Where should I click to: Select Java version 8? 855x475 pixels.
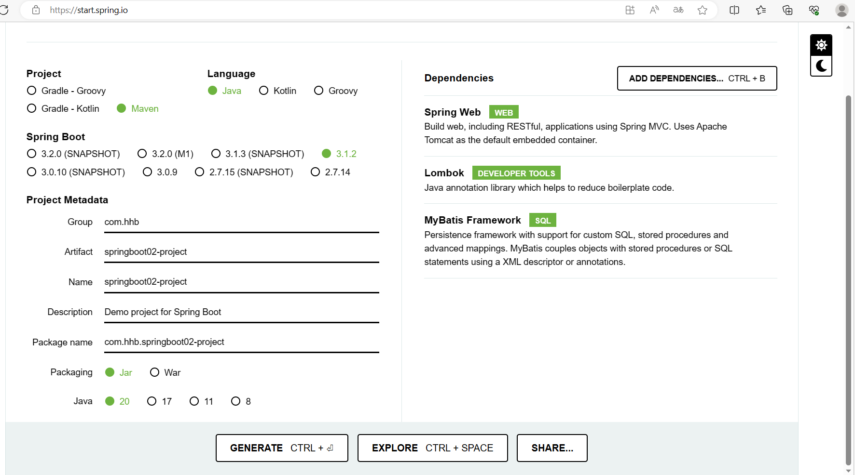(x=241, y=401)
